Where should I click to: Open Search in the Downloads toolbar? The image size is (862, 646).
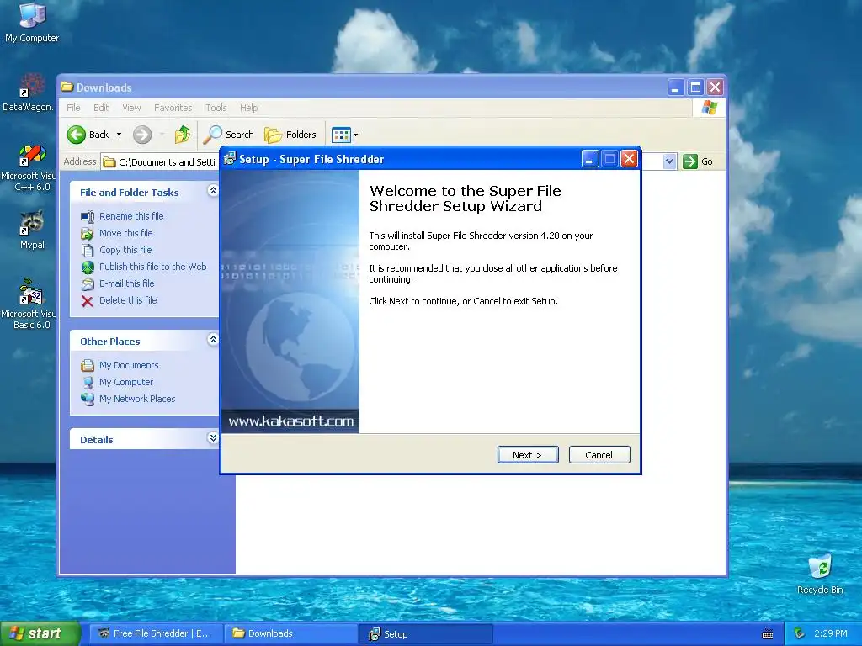tap(229, 135)
